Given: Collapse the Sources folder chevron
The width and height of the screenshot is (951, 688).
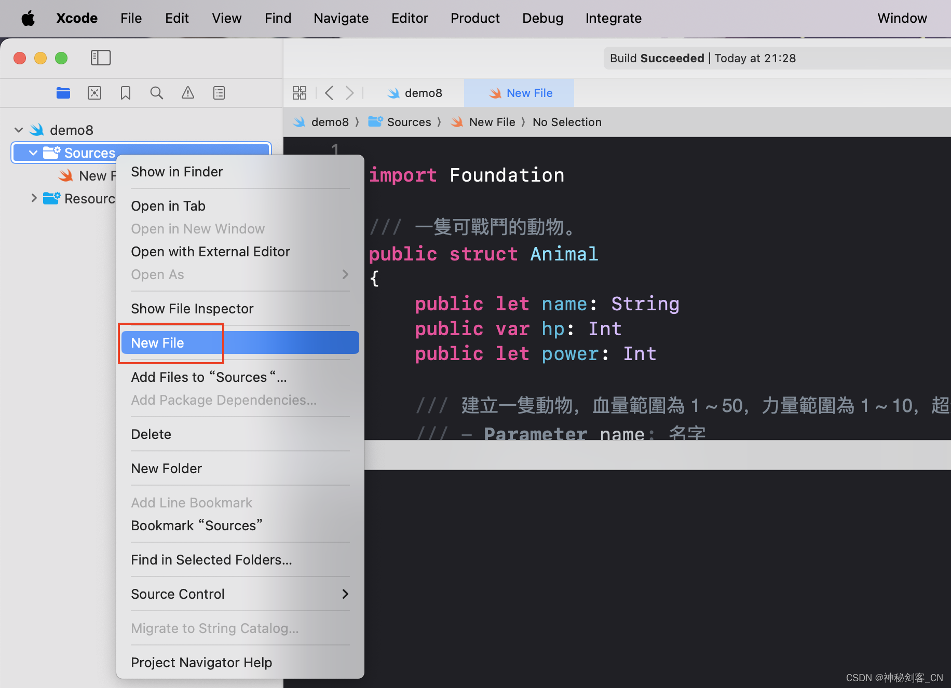Looking at the screenshot, I should 33,153.
